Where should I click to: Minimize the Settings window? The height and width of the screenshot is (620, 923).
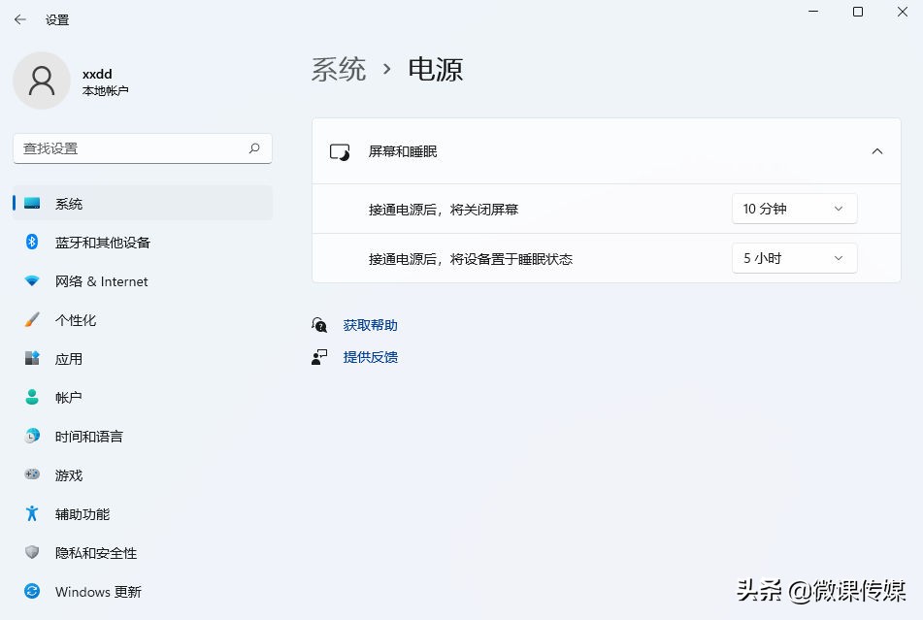click(x=813, y=12)
